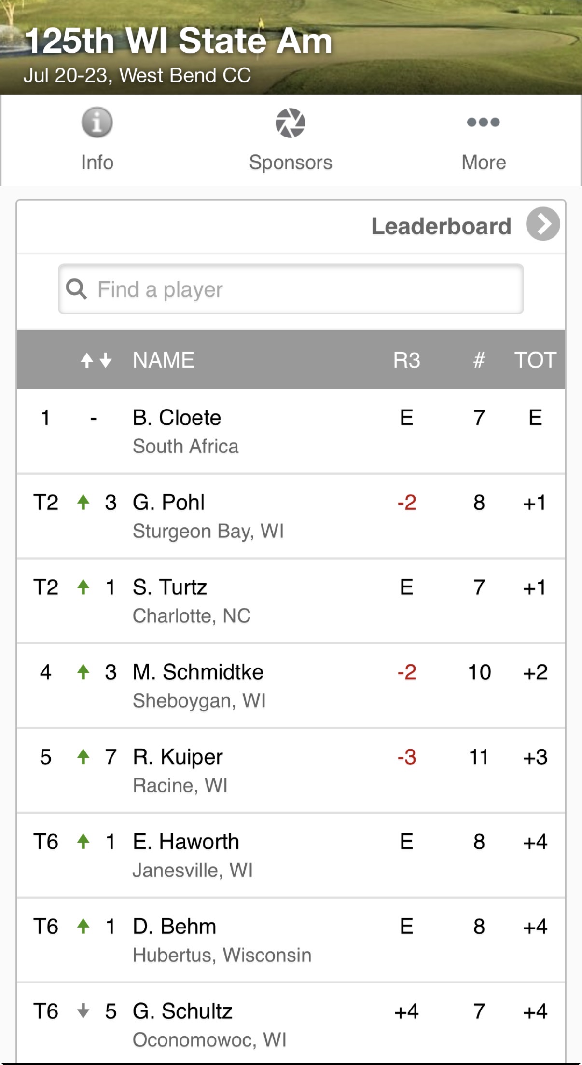The height and width of the screenshot is (1065, 582).
Task: Click the search magnifier icon
Action: point(76,289)
